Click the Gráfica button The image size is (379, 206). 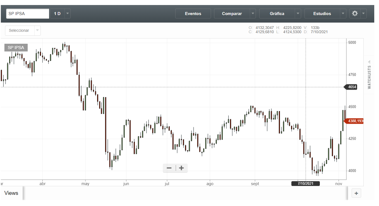(277, 13)
